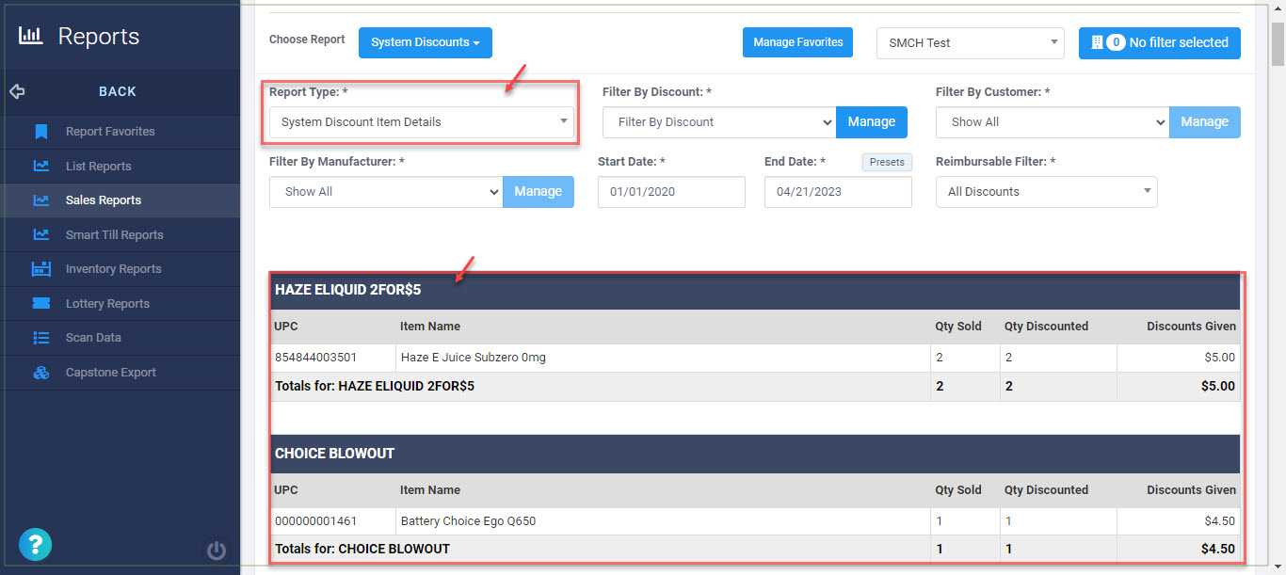Image resolution: width=1286 pixels, height=575 pixels.
Task: Open the Filter By Discount dropdown
Action: (x=719, y=122)
